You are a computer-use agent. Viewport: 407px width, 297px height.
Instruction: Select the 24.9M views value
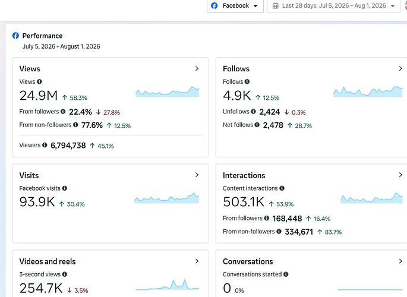[39, 96]
